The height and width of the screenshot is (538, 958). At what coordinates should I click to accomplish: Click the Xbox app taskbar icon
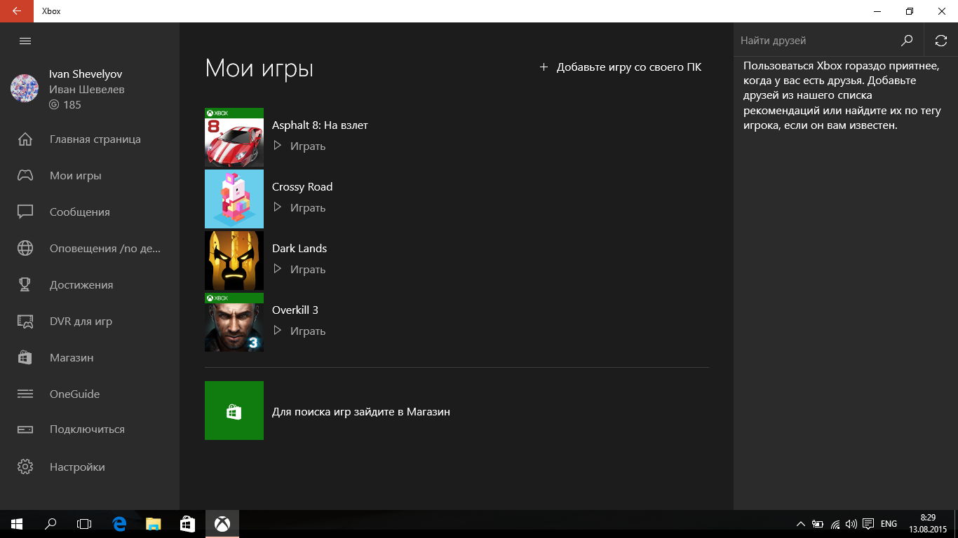pyautogui.click(x=222, y=524)
